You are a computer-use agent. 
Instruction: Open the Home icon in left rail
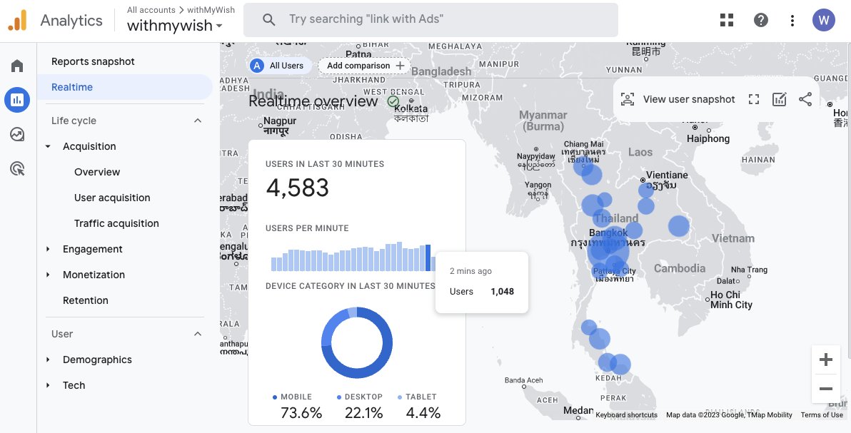(x=17, y=66)
